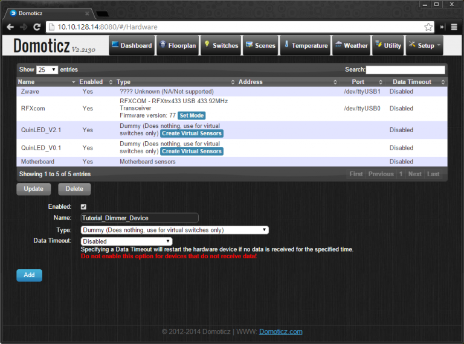Reload the page with the refresh icon
Image resolution: width=464 pixels, height=344 pixels.
pyautogui.click(x=37, y=27)
